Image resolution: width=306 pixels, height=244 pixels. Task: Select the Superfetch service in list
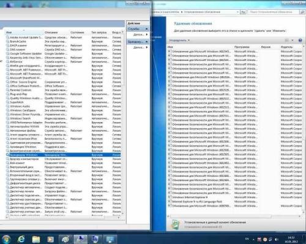tap(64, 102)
